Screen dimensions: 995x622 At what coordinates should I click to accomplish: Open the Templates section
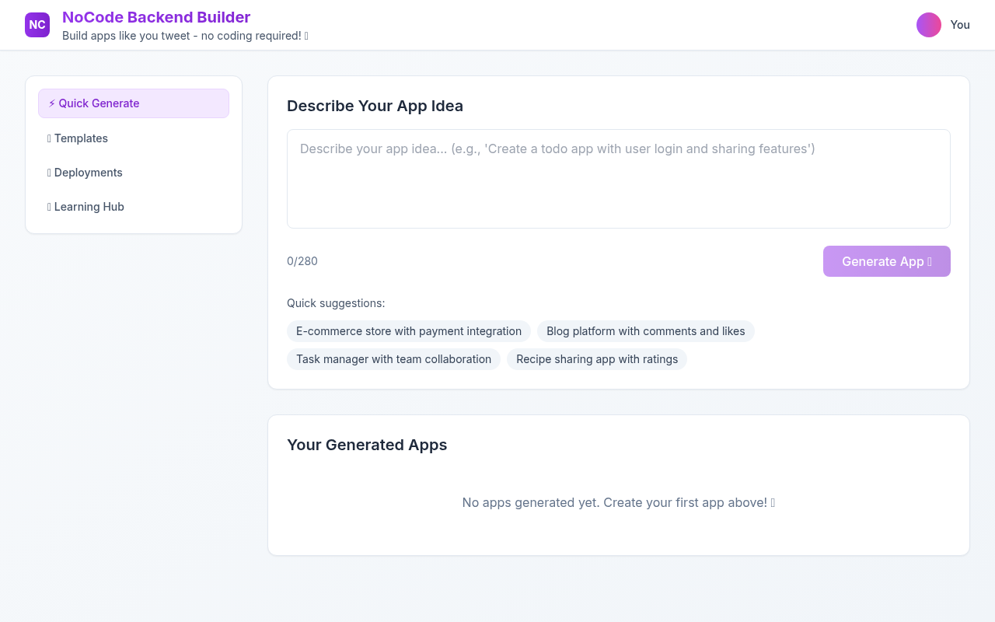pyautogui.click(x=81, y=138)
